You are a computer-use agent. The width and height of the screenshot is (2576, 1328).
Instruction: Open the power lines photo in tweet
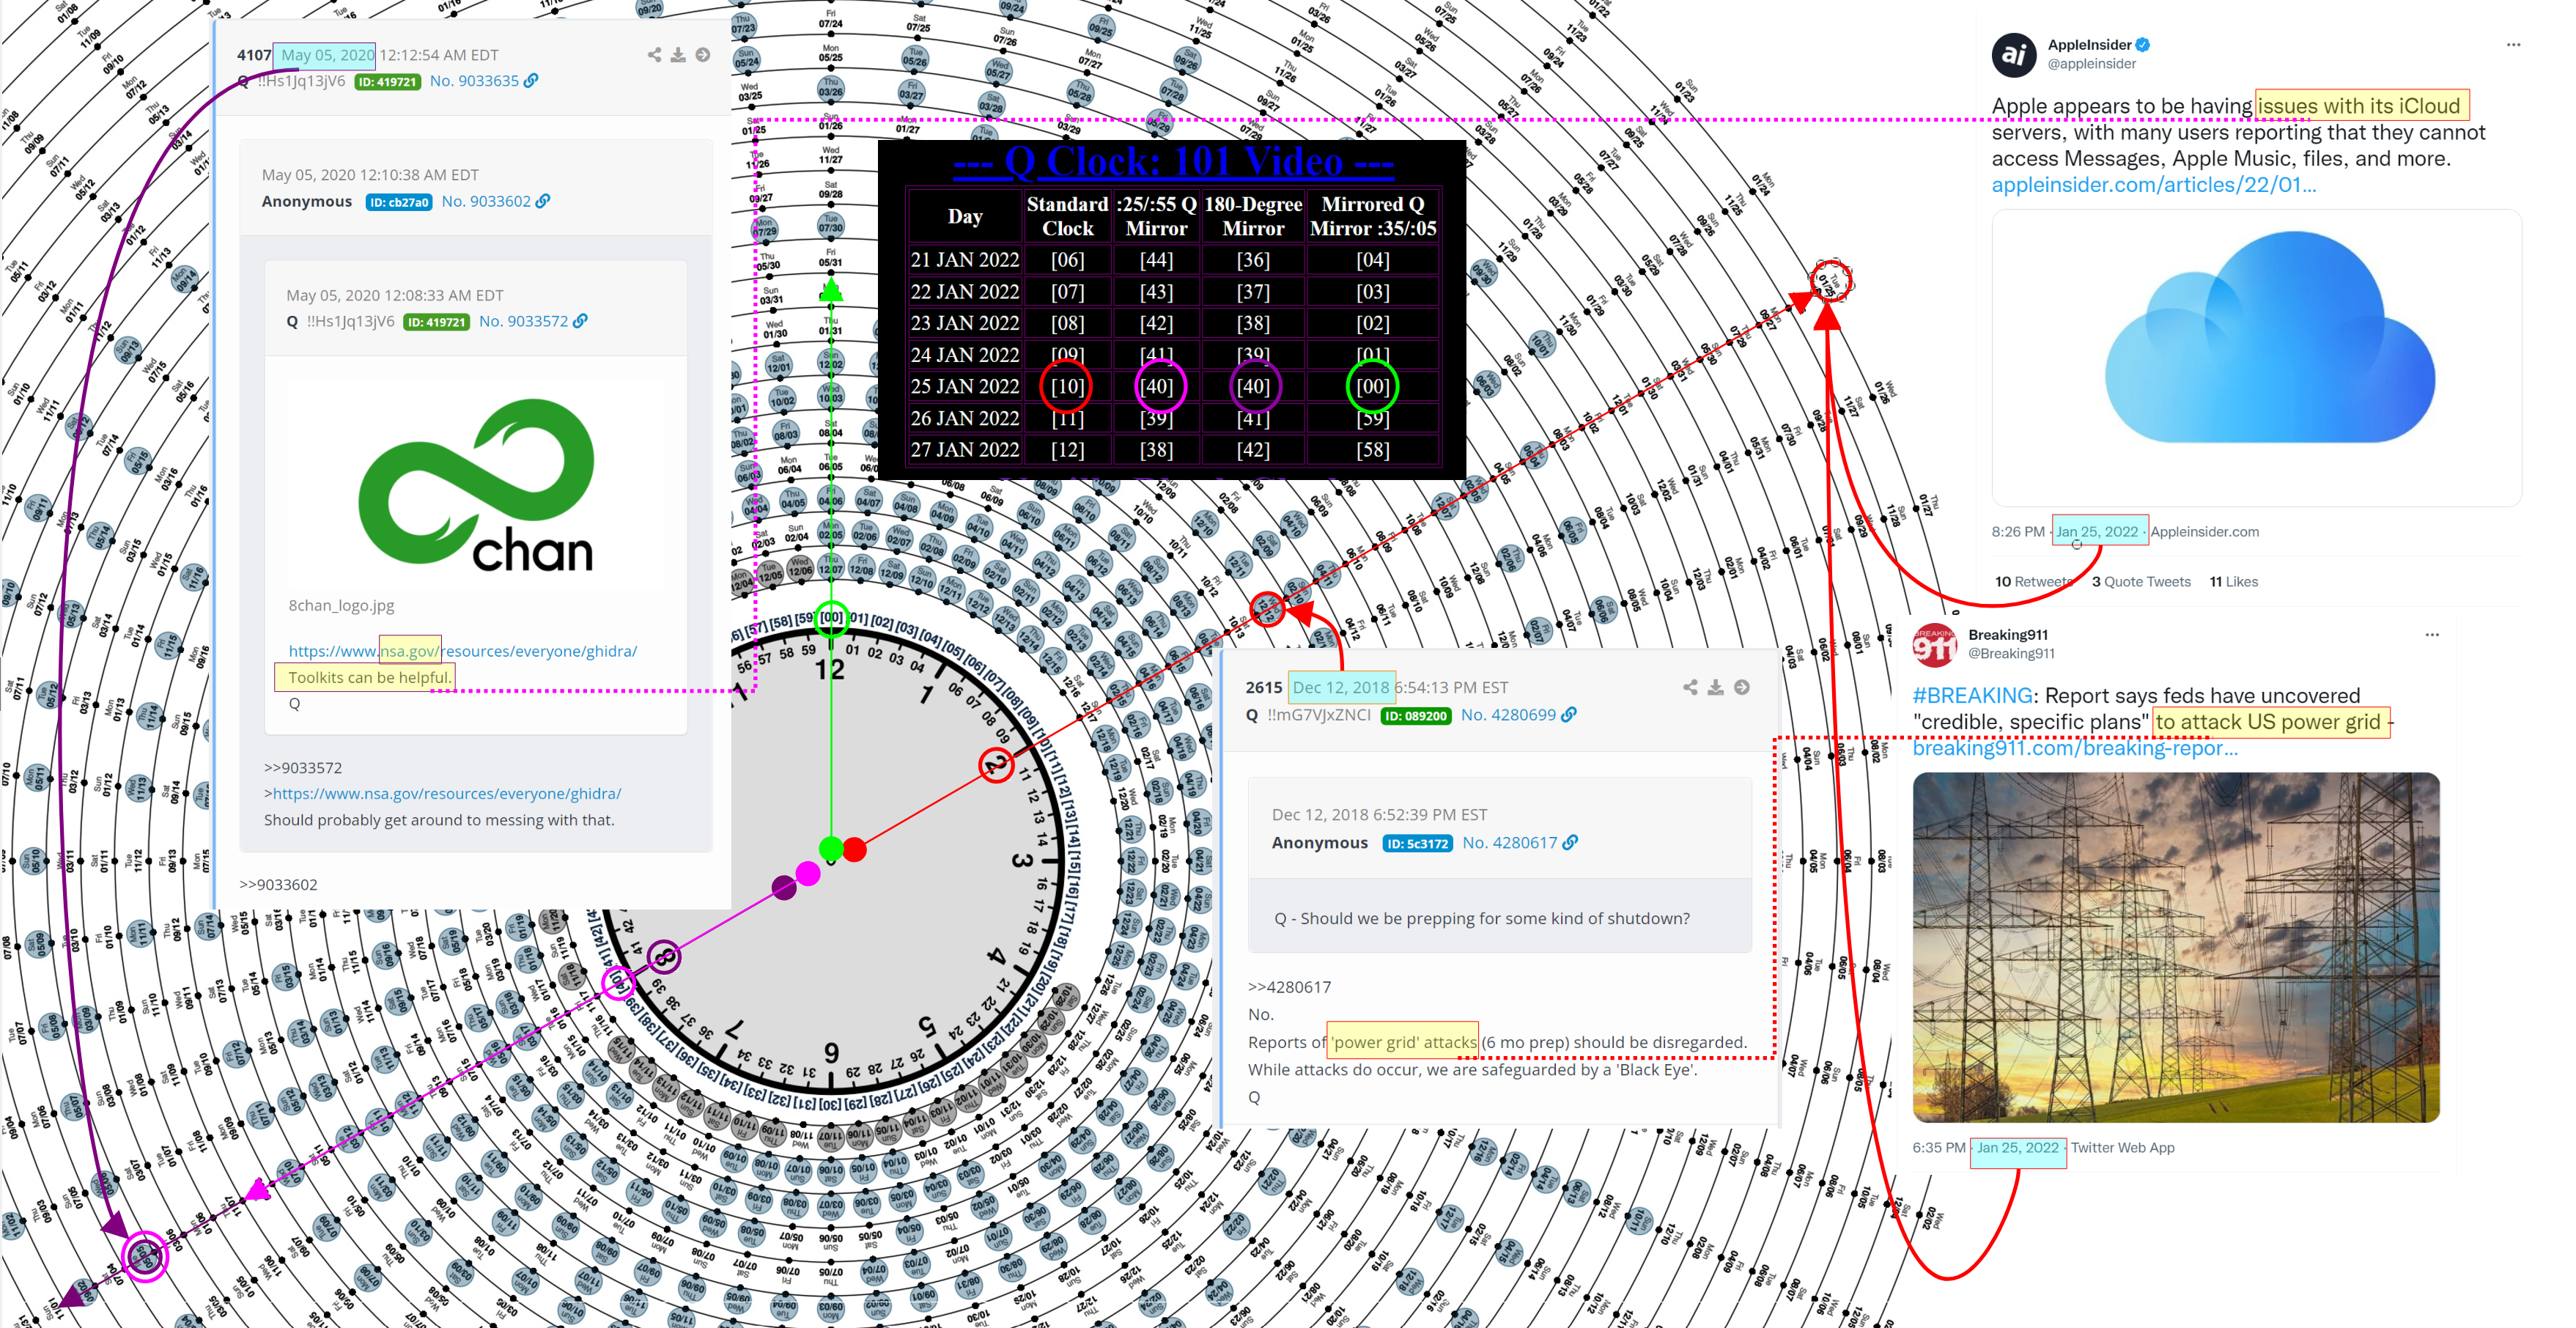coord(2176,947)
